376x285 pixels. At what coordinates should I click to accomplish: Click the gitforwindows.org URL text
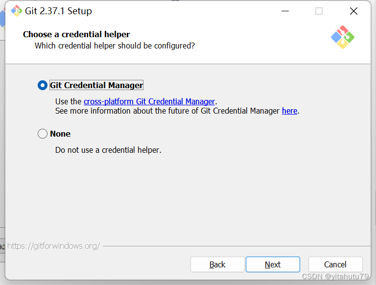point(54,246)
